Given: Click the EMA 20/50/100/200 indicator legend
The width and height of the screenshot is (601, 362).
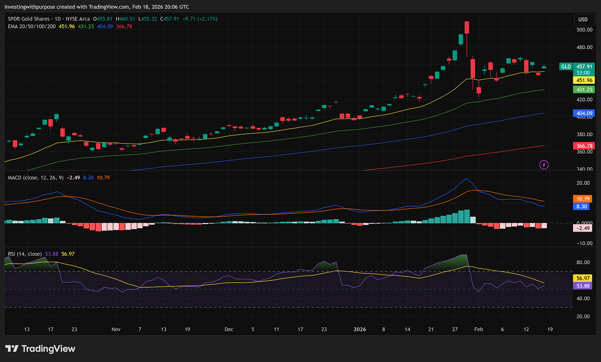Looking at the screenshot, I should (32, 26).
